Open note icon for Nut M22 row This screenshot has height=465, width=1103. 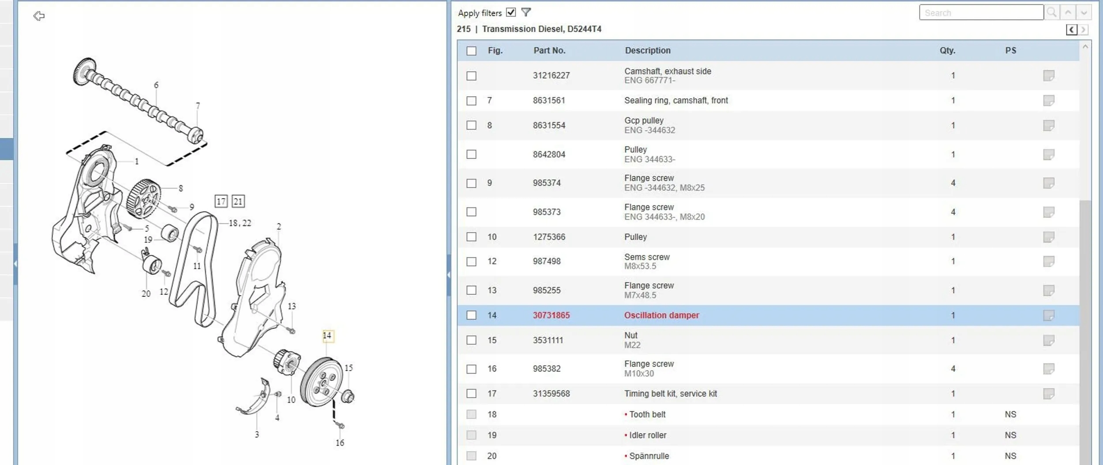(1049, 340)
